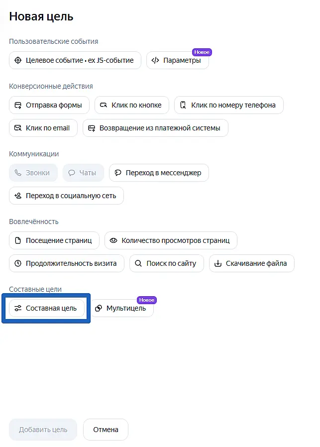The height and width of the screenshot is (447, 320).
Task: Choose Переход в социальную сеть option
Action: (66, 196)
